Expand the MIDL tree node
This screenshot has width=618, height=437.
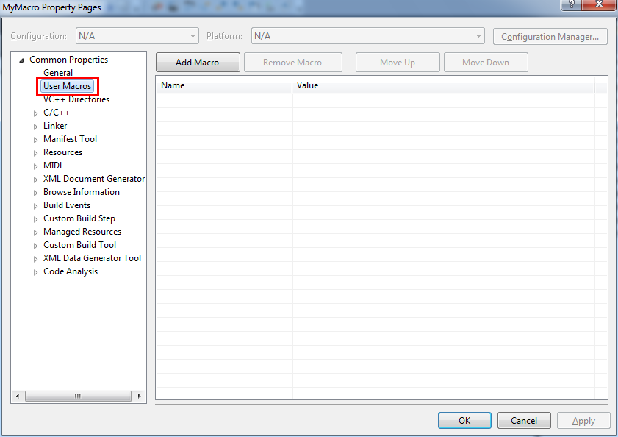click(35, 166)
